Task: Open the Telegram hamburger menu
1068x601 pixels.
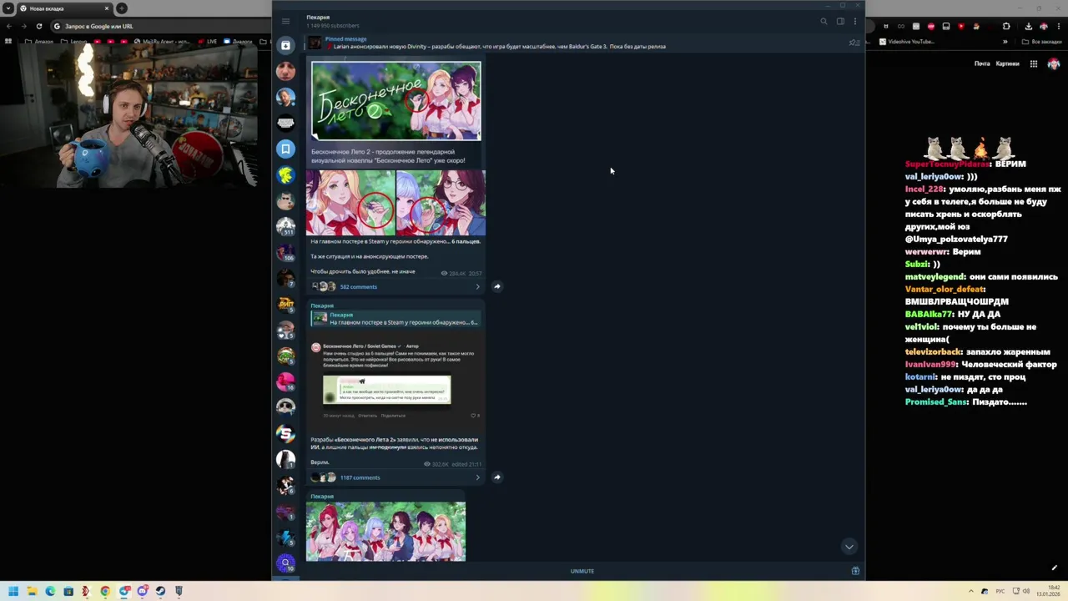Action: coord(285,21)
